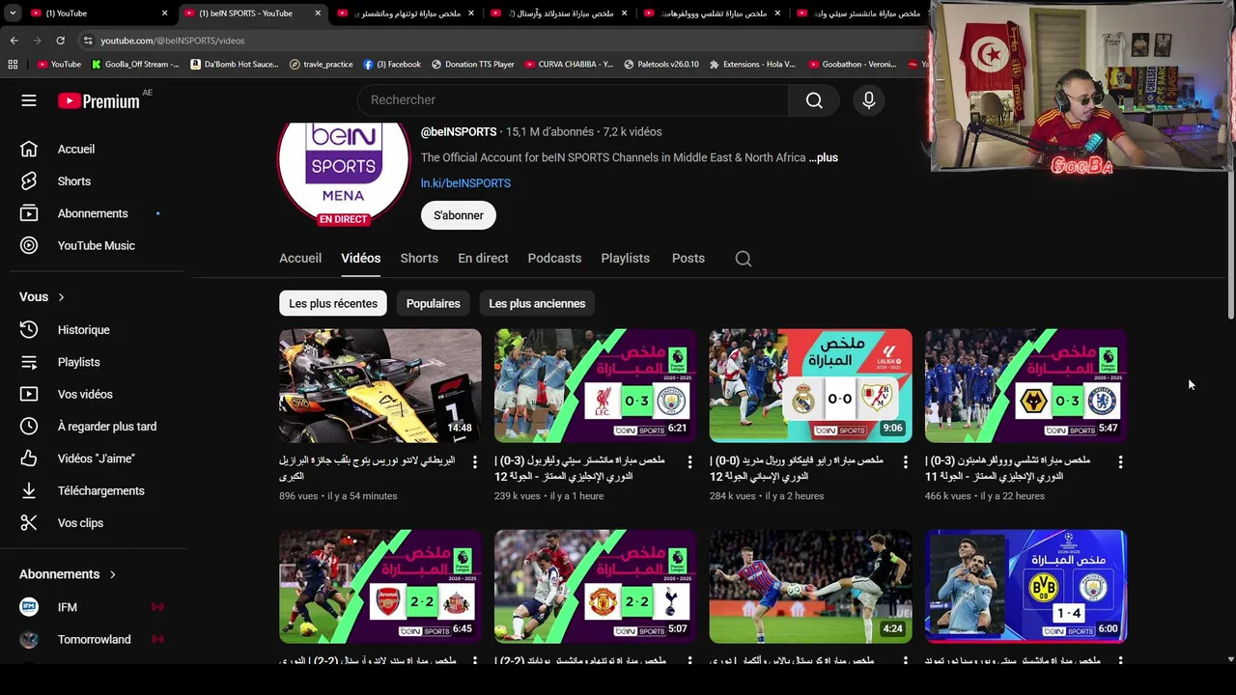Click the S'abonner button
1236x695 pixels.
point(459,215)
